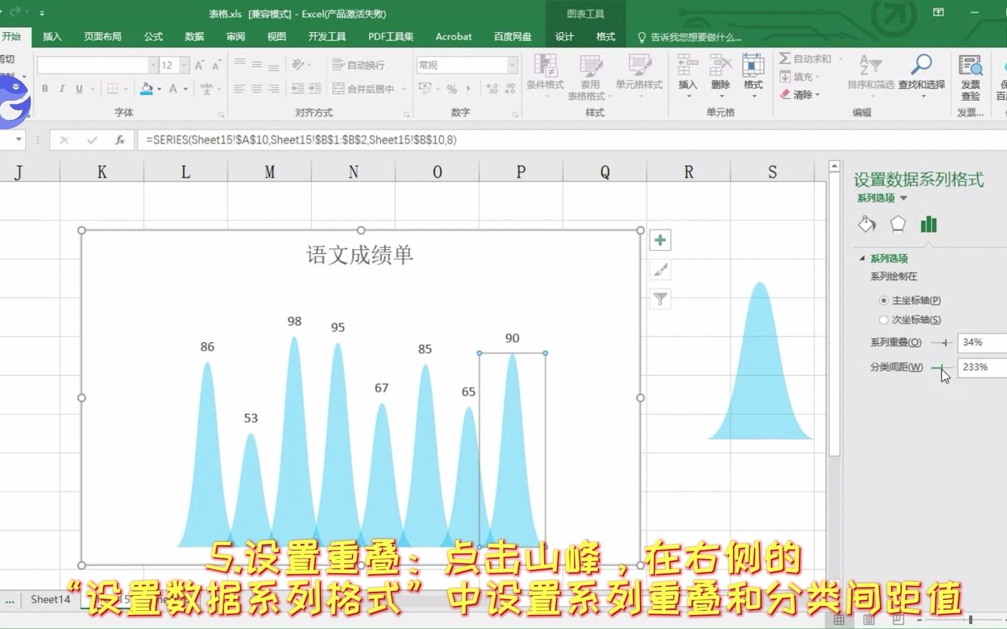The width and height of the screenshot is (1007, 629).
Task: Open the font size dropdown
Action: coord(184,65)
